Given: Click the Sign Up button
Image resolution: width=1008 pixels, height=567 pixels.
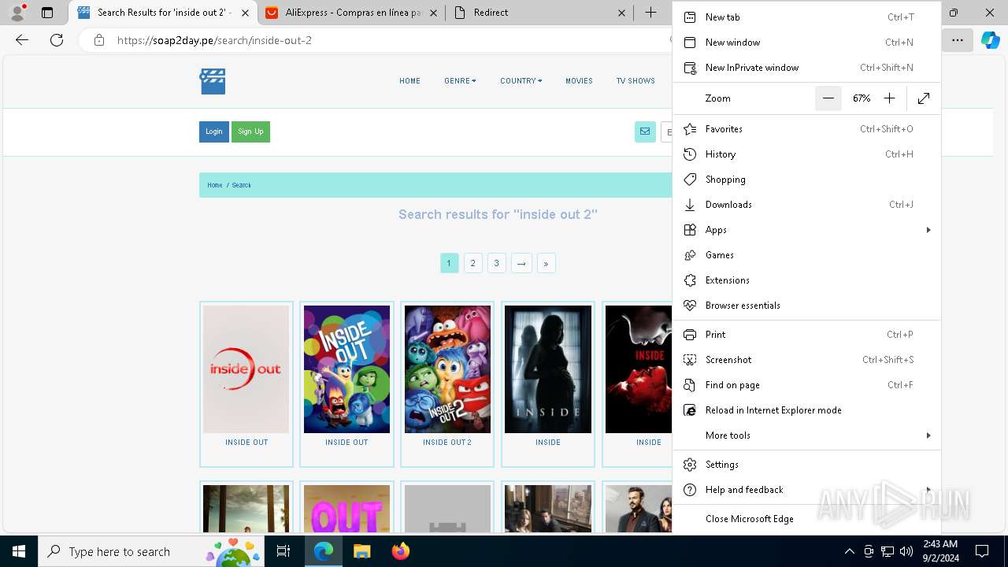Looking at the screenshot, I should 250,132.
